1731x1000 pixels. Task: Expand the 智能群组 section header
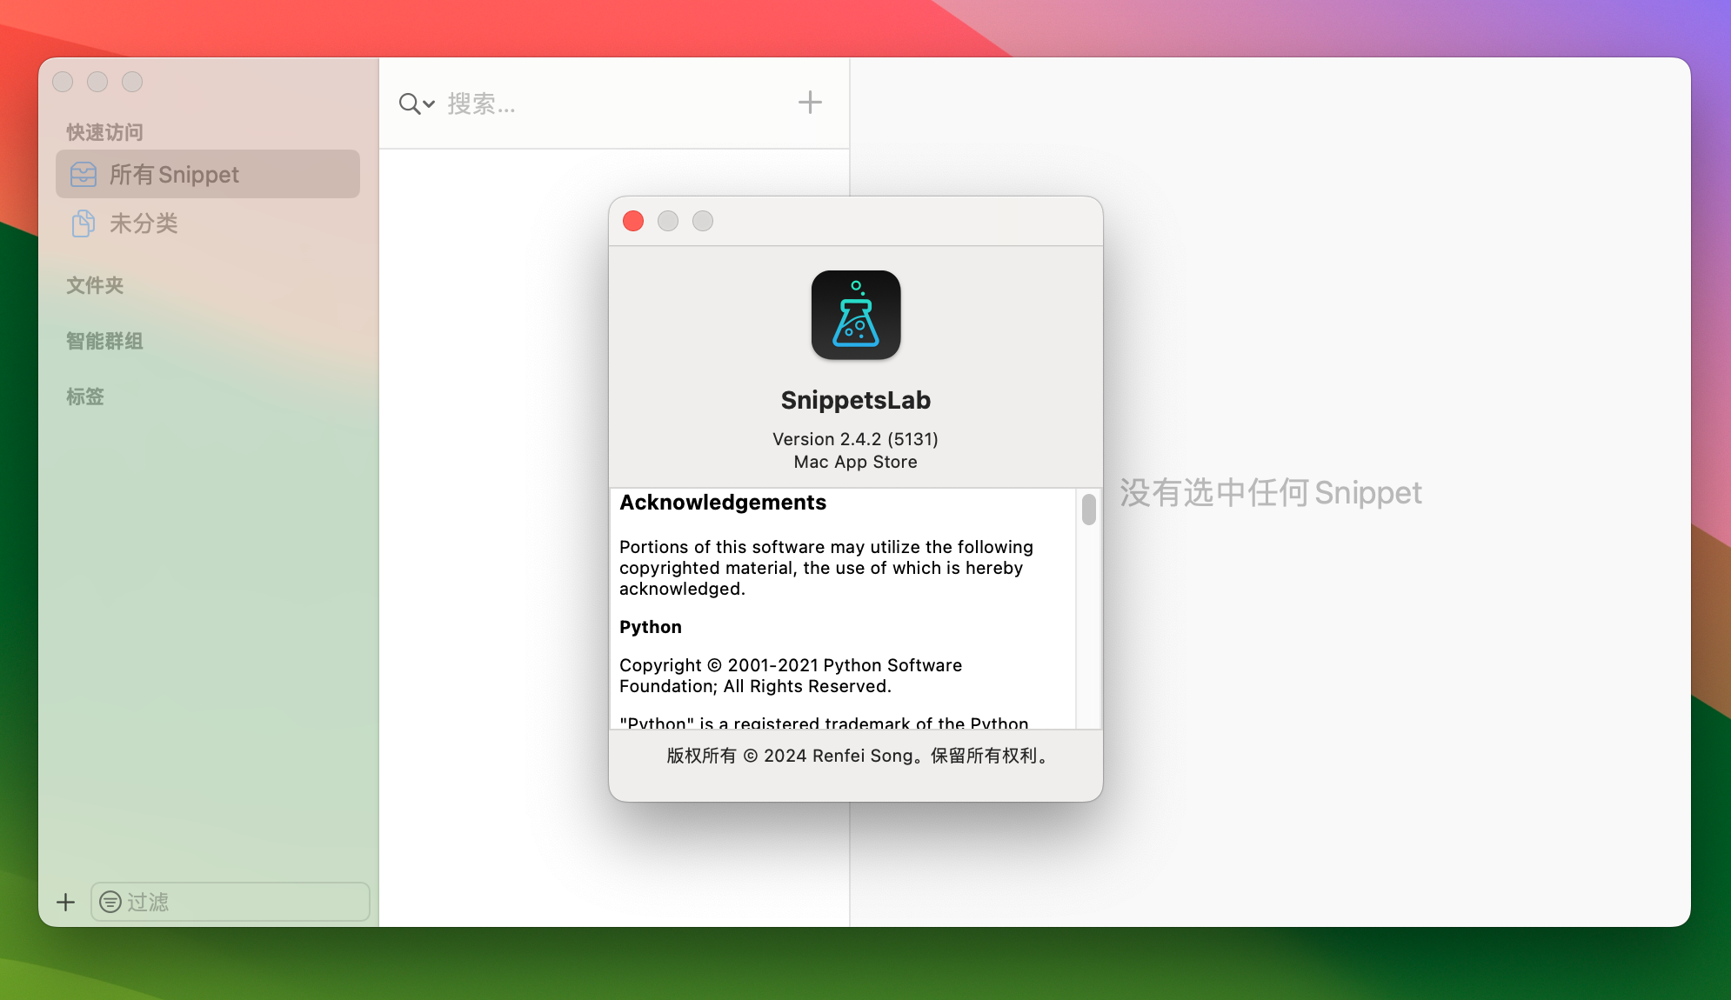point(104,341)
